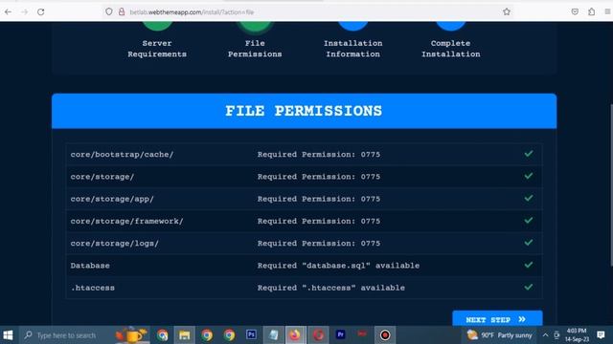Image resolution: width=613 pixels, height=344 pixels.
Task: Click the browser forward arrow
Action: click(24, 12)
